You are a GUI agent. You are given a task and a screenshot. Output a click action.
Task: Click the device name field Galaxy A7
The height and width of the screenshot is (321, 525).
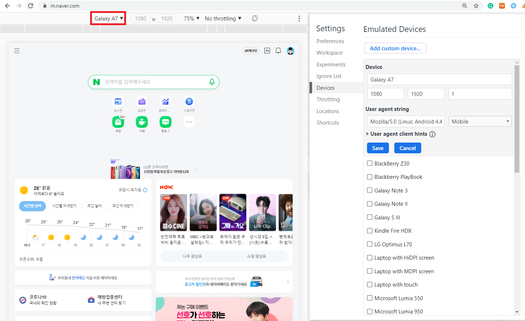[440, 80]
